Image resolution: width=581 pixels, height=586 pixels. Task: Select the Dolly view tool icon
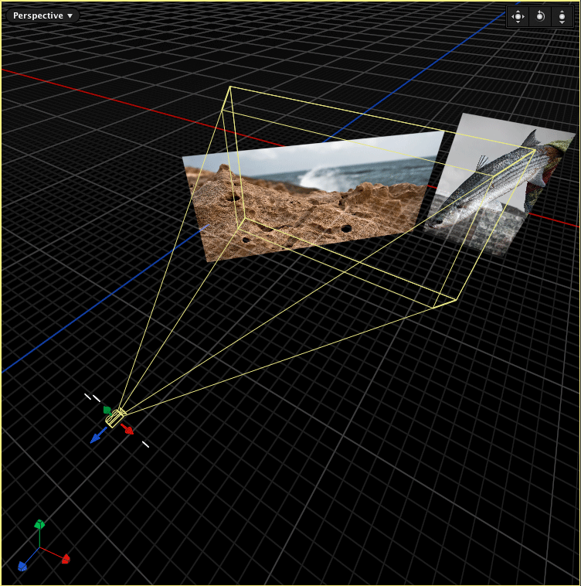(562, 16)
